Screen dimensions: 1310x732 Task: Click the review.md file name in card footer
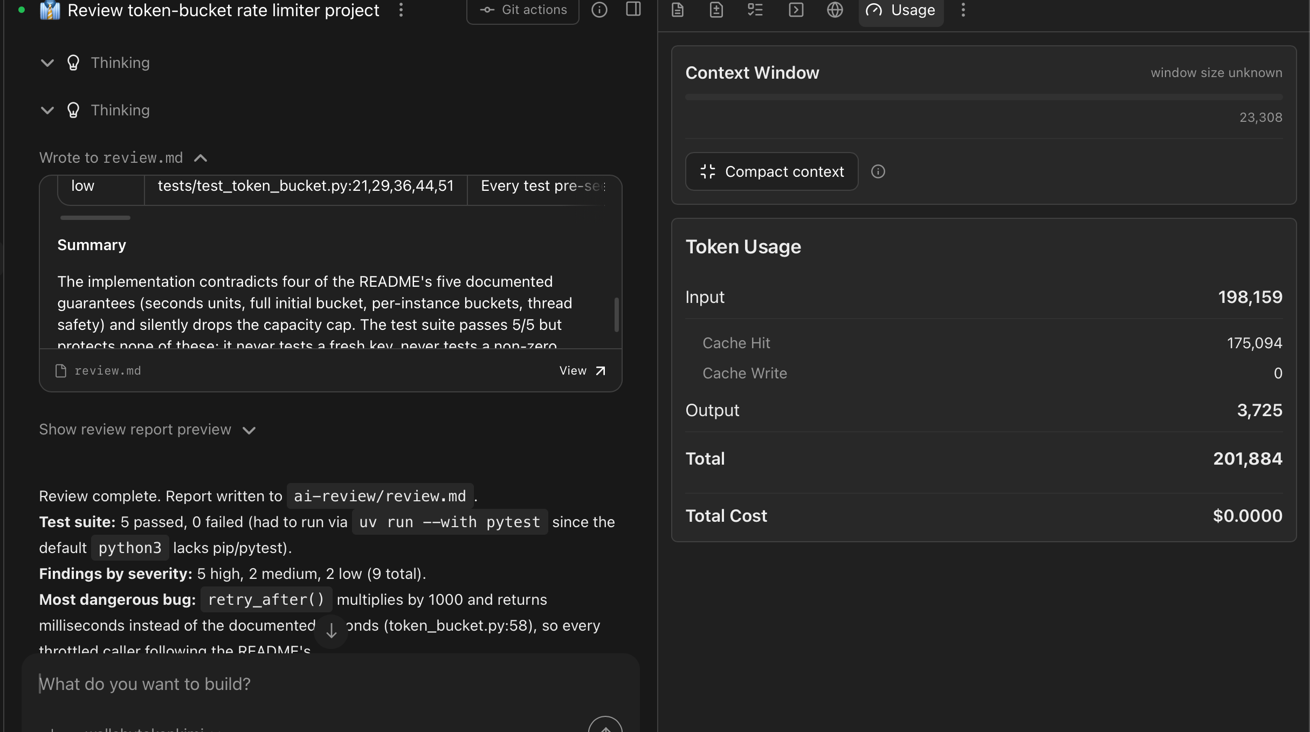[x=108, y=371]
